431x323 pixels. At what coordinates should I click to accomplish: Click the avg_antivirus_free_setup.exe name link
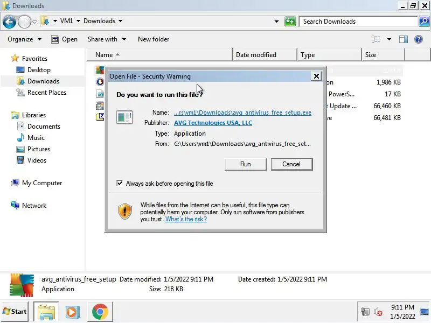click(x=242, y=113)
